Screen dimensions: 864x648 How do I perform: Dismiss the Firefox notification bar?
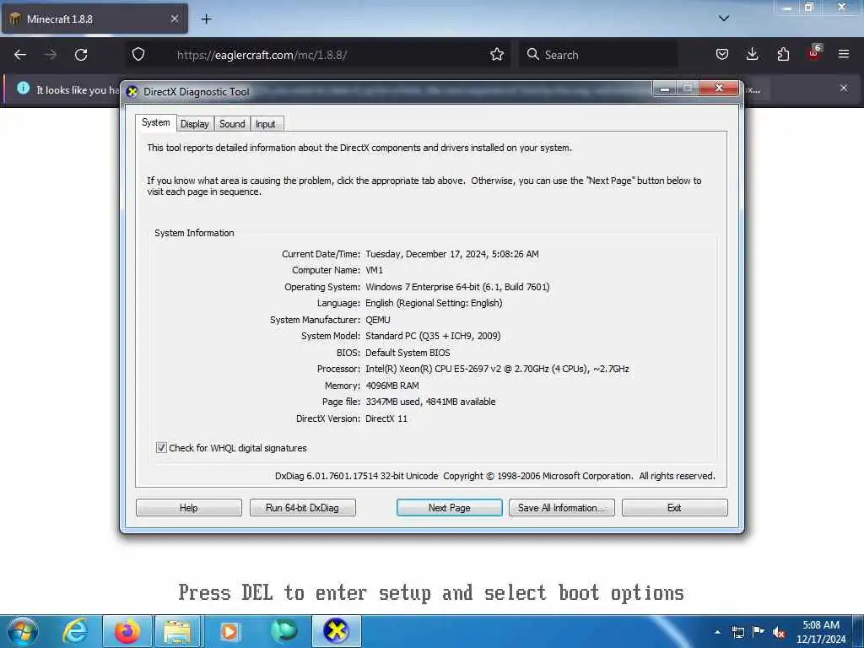click(844, 88)
